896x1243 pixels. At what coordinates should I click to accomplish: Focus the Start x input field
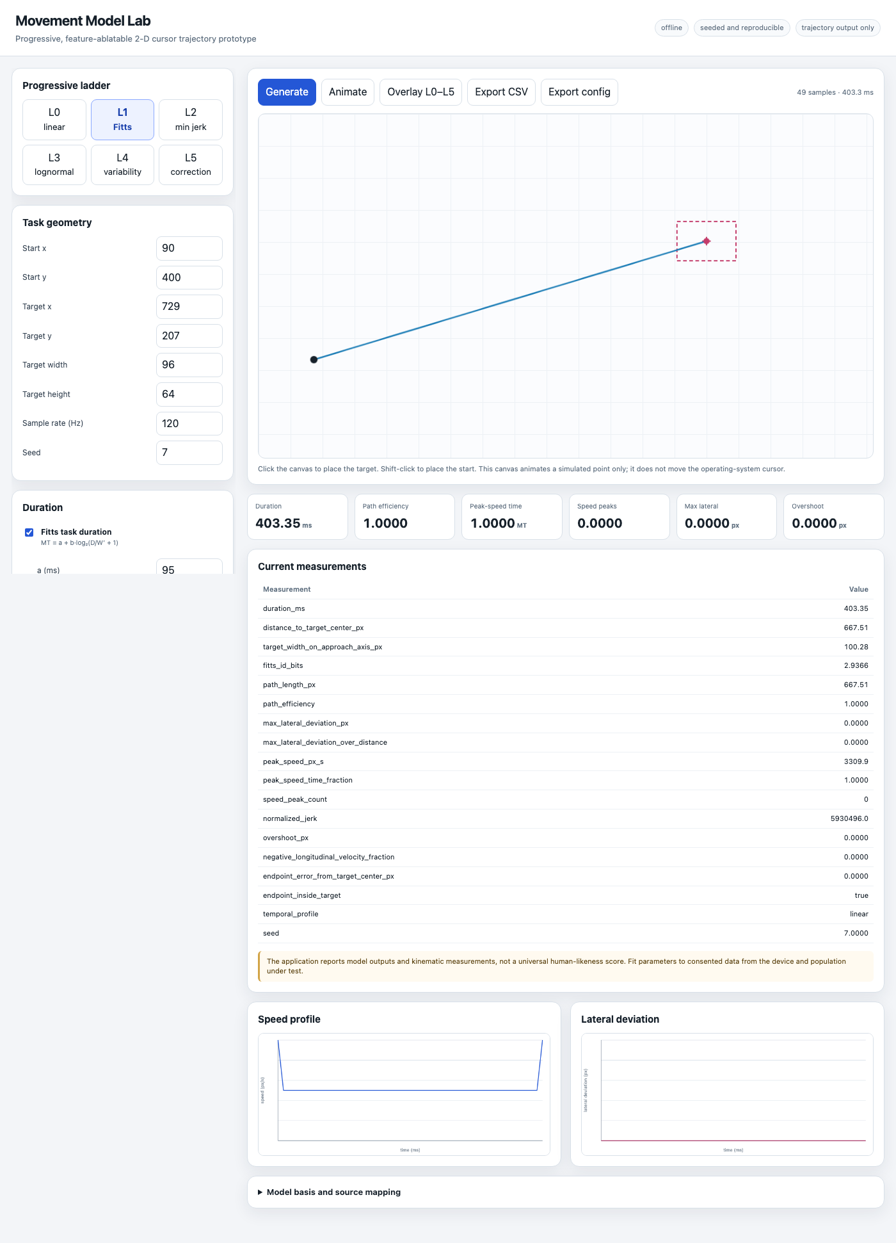[x=189, y=248]
